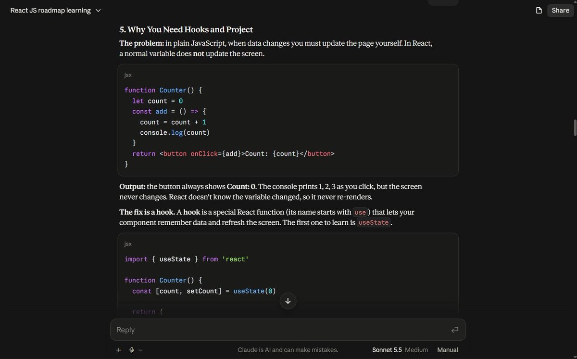The image size is (577, 359).
Task: Start voice input with the microphone icon
Action: [x=132, y=350]
